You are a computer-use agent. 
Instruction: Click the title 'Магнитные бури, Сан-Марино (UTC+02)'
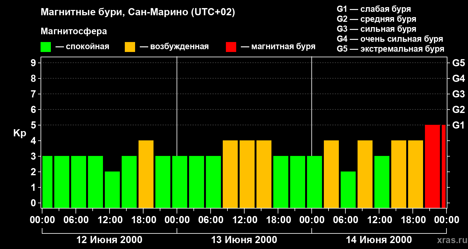point(138,12)
